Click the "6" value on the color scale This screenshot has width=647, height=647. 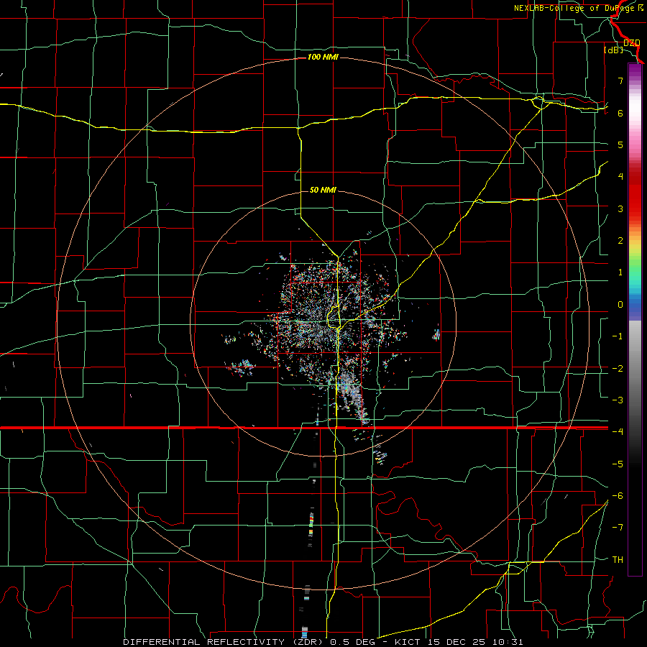(620, 113)
